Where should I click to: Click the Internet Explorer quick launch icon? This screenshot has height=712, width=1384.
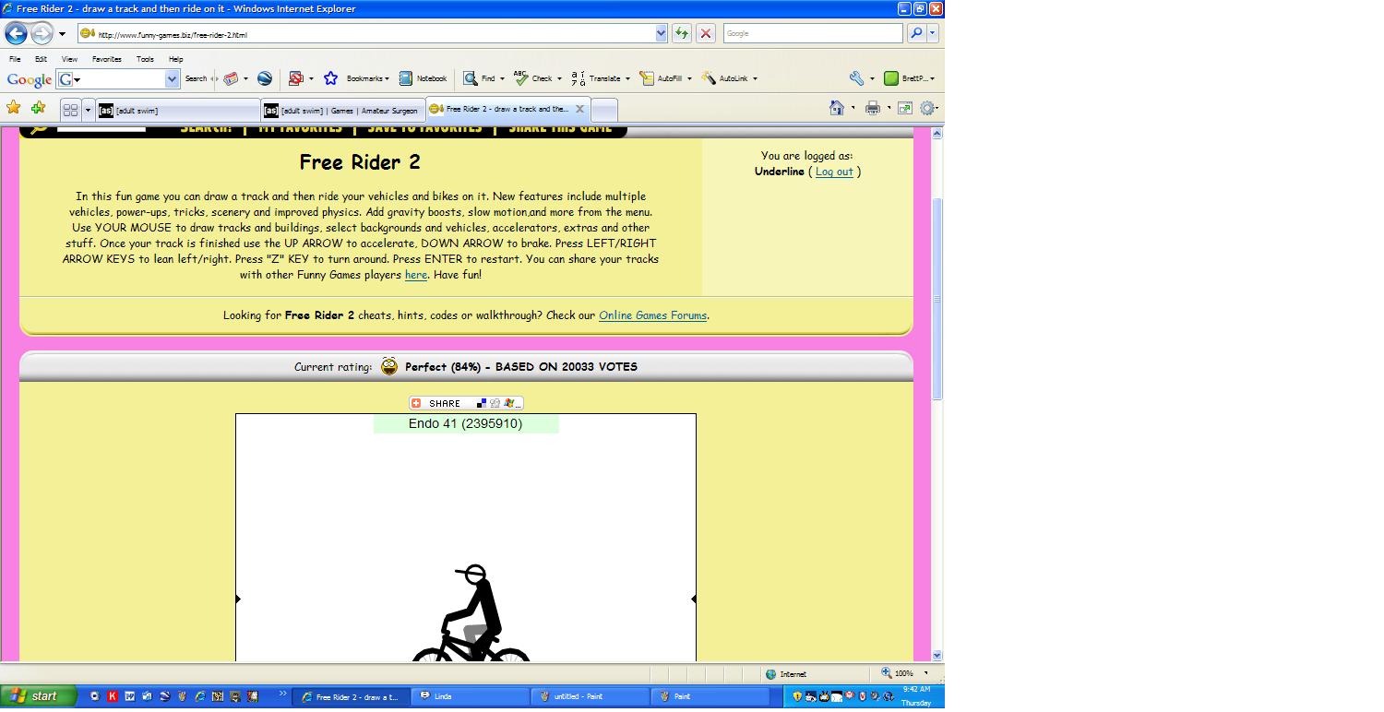coord(199,696)
